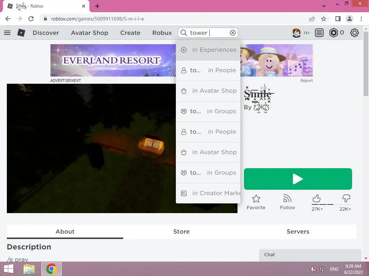Open the taskbar clock and date
Viewport: 369px width, 276px height.
point(353,269)
